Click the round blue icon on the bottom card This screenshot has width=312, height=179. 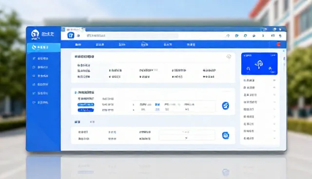(225, 135)
